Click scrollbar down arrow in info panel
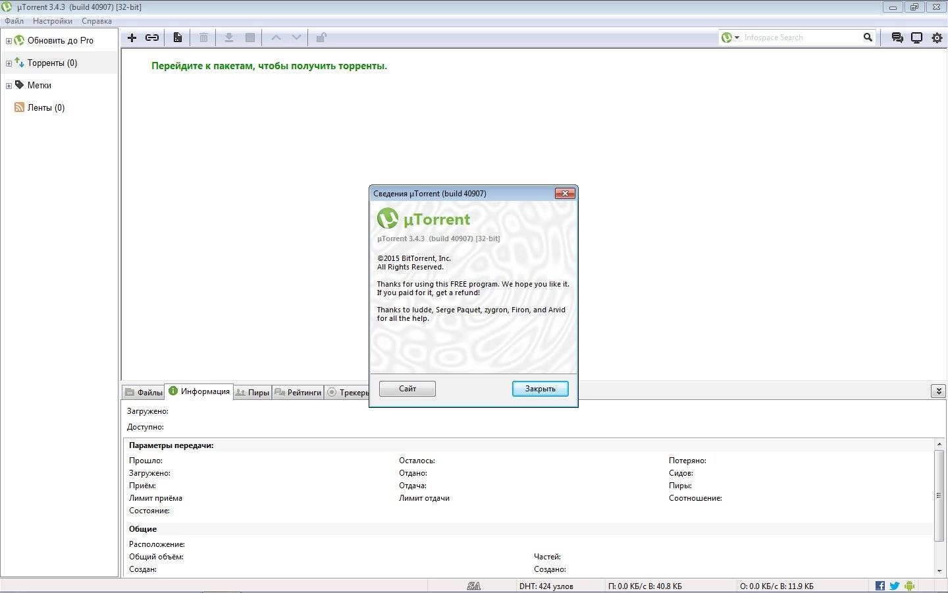948x593 pixels. [x=939, y=571]
